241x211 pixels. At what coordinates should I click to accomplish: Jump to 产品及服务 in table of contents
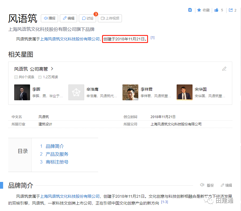(x=57, y=154)
